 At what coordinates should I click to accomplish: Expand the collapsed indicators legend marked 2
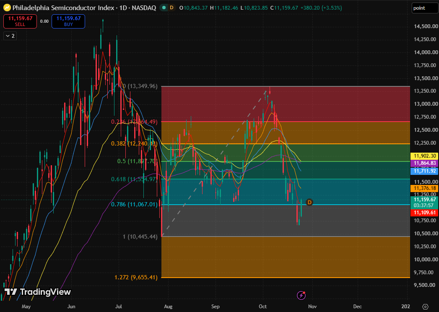pyautogui.click(x=10, y=36)
